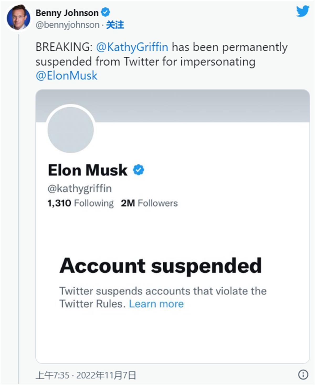Follow Benny Johnson via 关注 link
Viewport: 315px width, 385px height.
115,25
